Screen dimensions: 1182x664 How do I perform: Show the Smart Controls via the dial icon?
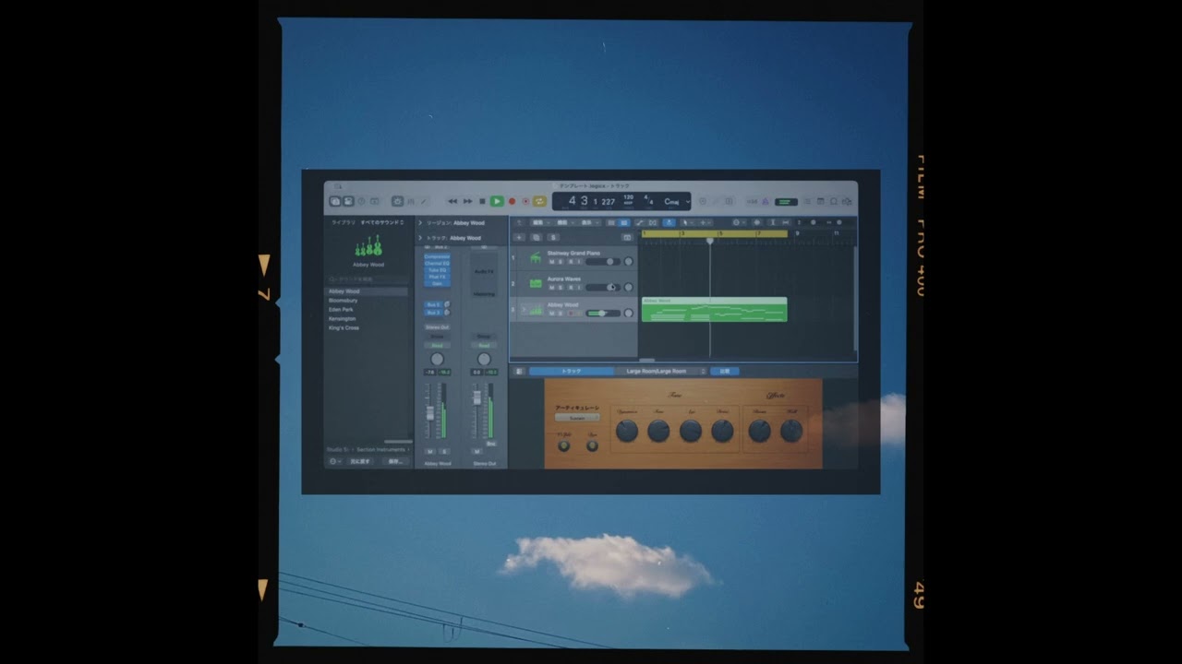(x=397, y=201)
